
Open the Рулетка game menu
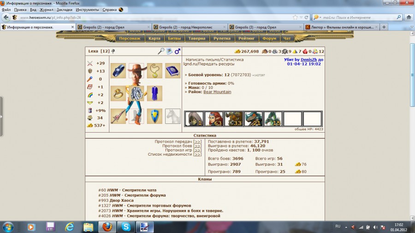(x=222, y=38)
